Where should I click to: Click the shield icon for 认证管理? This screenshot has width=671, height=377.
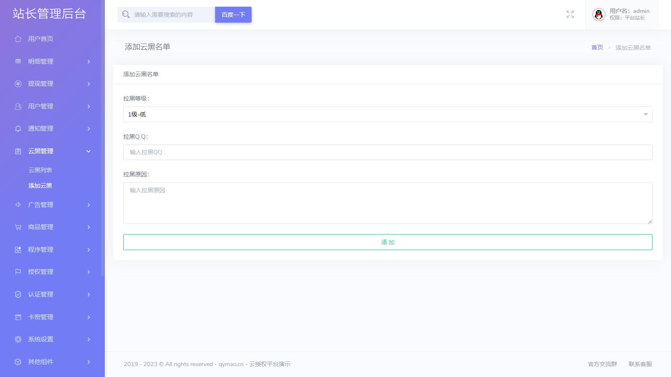coord(18,294)
